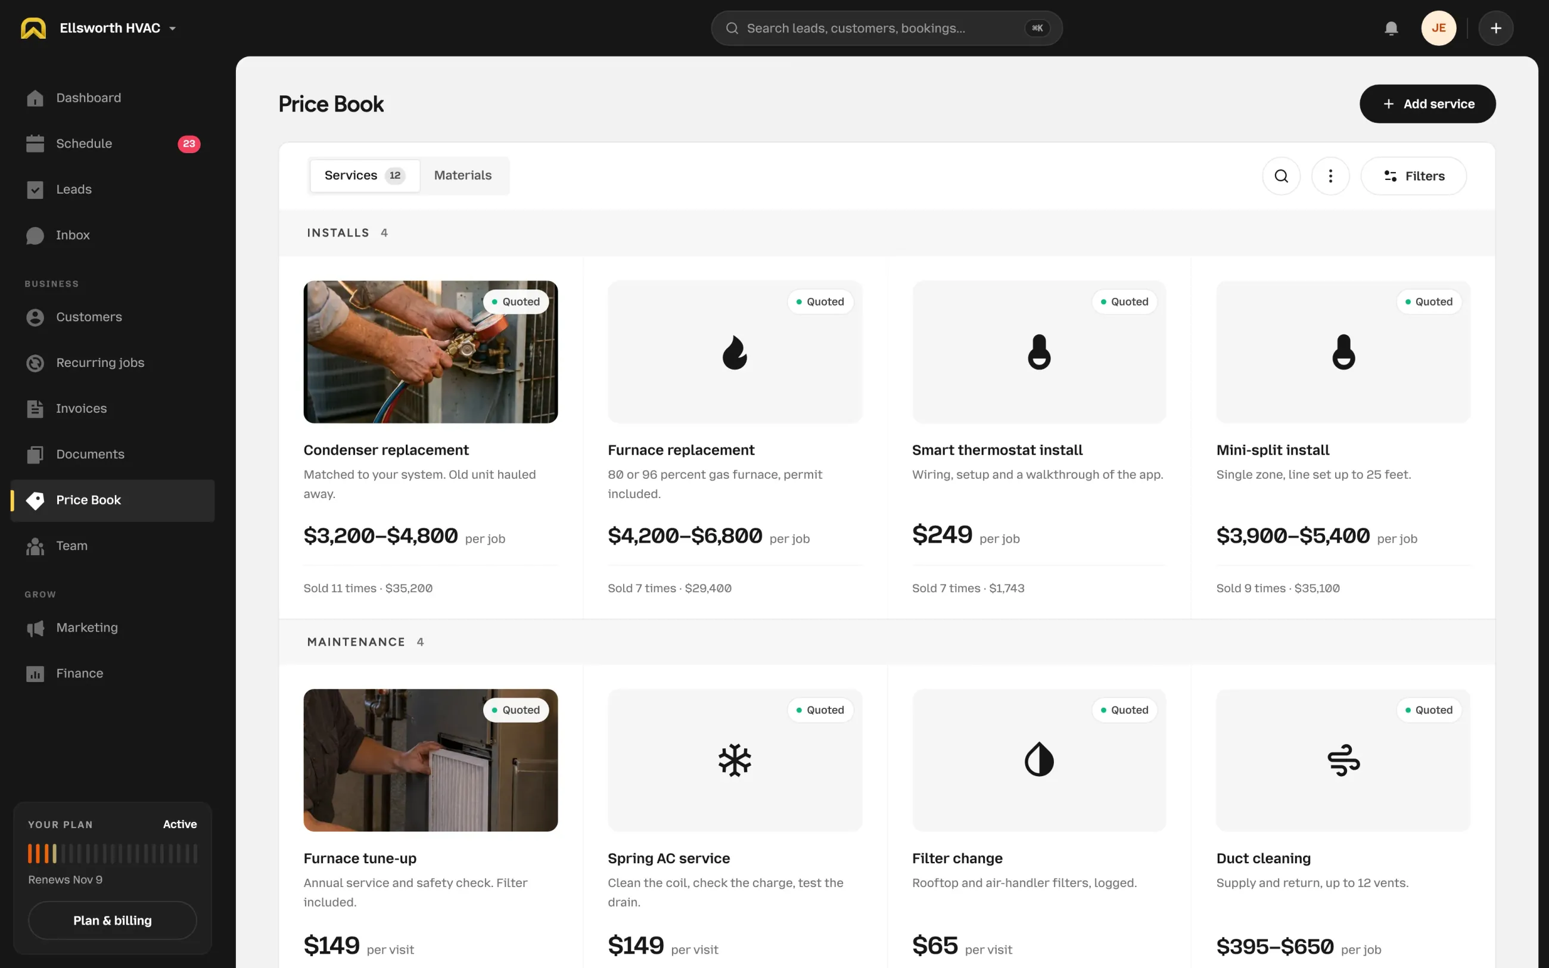
Task: Open Recurring jobs
Action: pyautogui.click(x=113, y=363)
